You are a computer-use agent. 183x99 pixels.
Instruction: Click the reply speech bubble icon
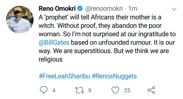tap(44, 90)
